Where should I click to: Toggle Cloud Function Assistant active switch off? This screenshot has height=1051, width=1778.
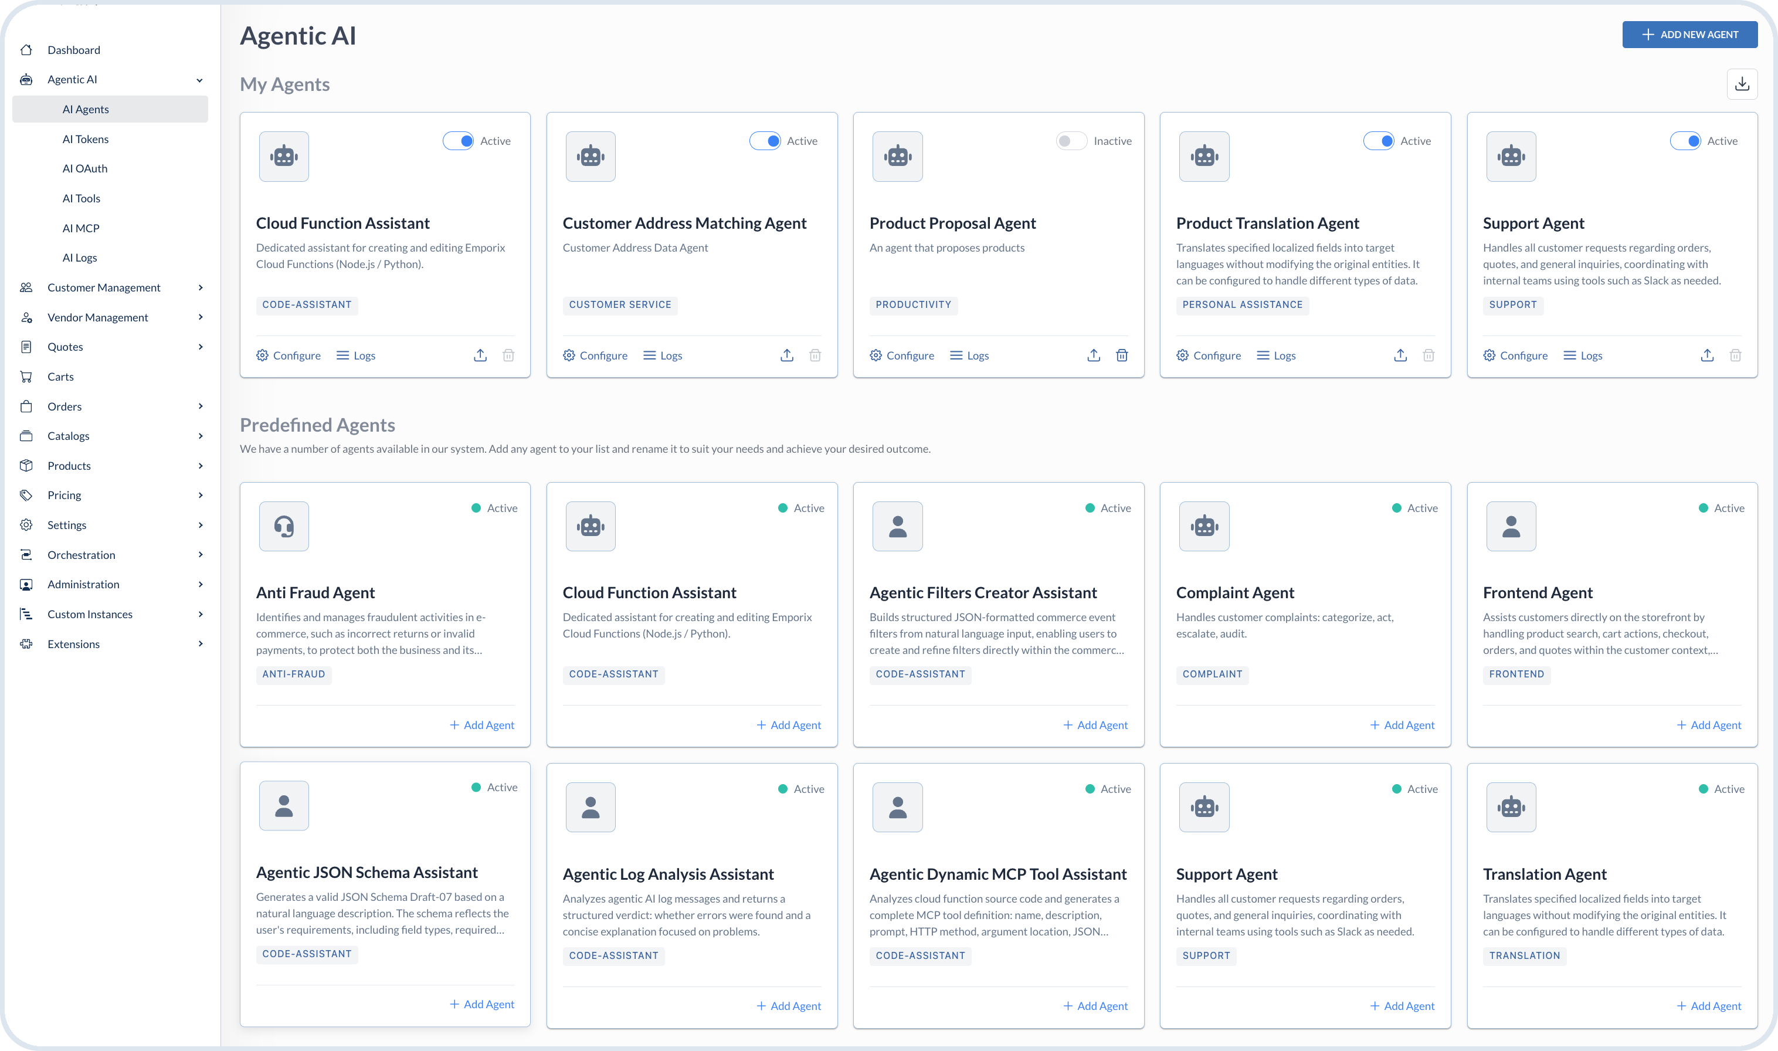tap(458, 141)
